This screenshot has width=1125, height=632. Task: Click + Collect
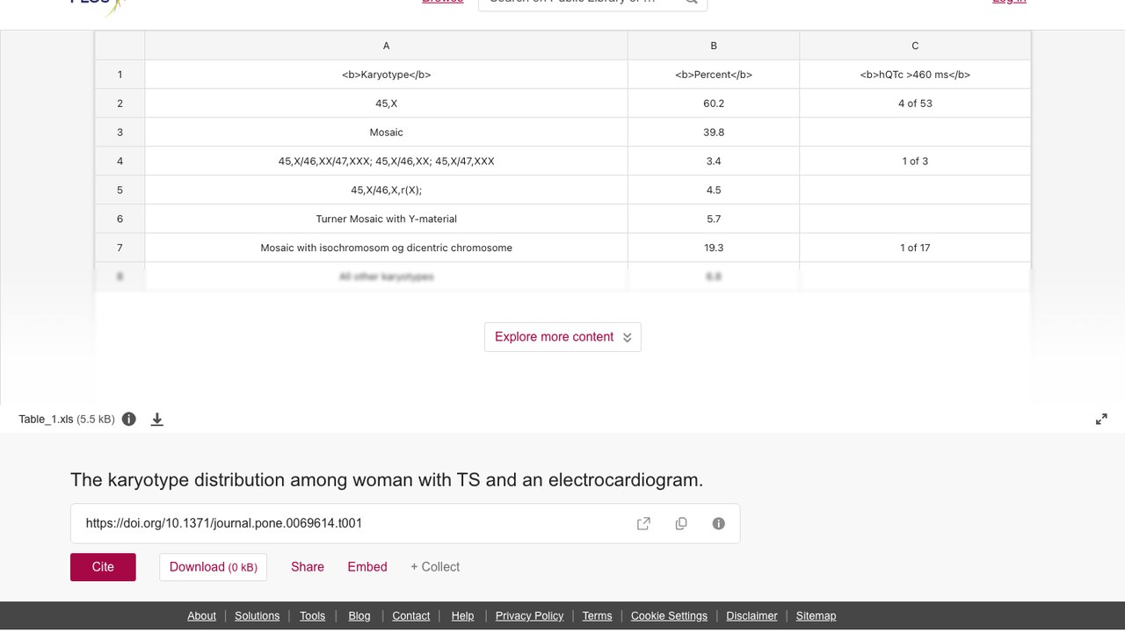pyautogui.click(x=435, y=567)
